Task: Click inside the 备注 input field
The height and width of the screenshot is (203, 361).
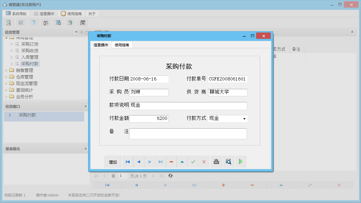Action: tap(187, 133)
